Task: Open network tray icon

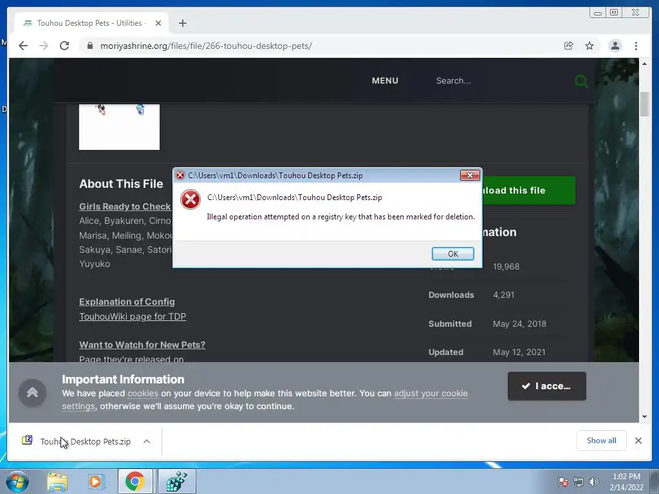Action: tap(579, 482)
